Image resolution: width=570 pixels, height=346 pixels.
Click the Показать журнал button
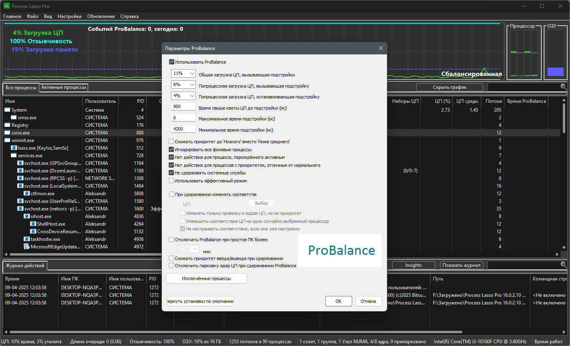462,265
